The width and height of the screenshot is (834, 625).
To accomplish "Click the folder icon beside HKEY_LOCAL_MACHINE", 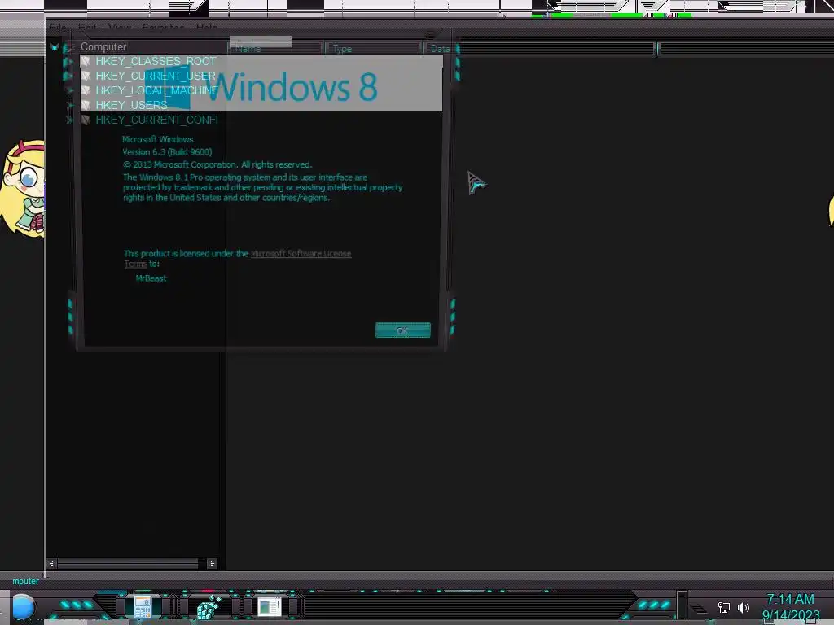I will tap(85, 90).
